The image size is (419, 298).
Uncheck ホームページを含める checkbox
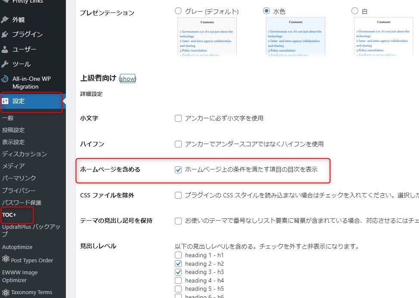tap(178, 170)
